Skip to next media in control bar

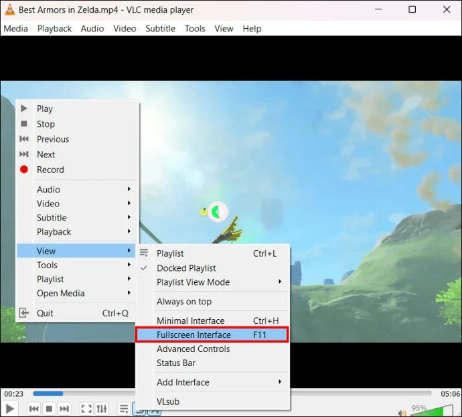tap(64, 409)
